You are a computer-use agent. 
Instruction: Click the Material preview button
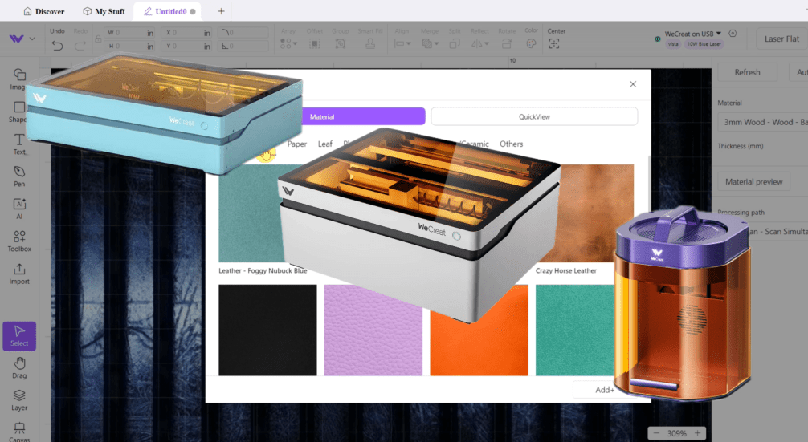753,181
